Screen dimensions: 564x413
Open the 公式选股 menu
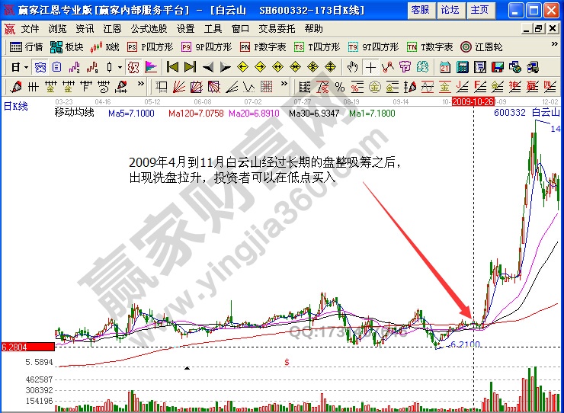coord(148,28)
